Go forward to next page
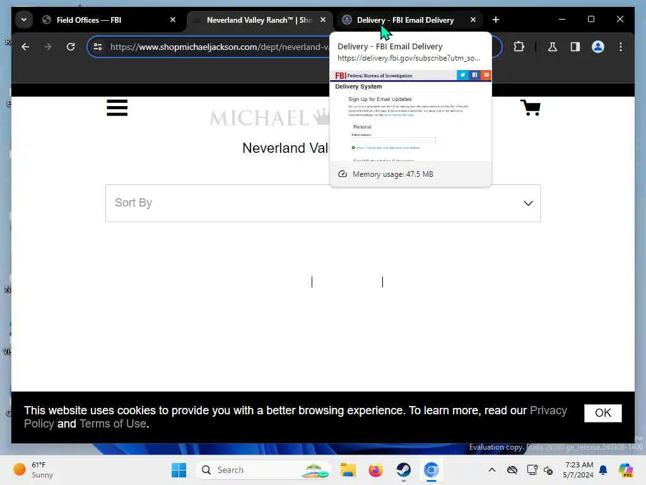 coord(48,47)
